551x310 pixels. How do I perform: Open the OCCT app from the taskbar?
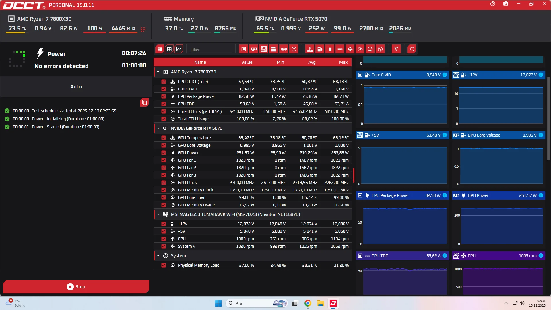pos(333,303)
